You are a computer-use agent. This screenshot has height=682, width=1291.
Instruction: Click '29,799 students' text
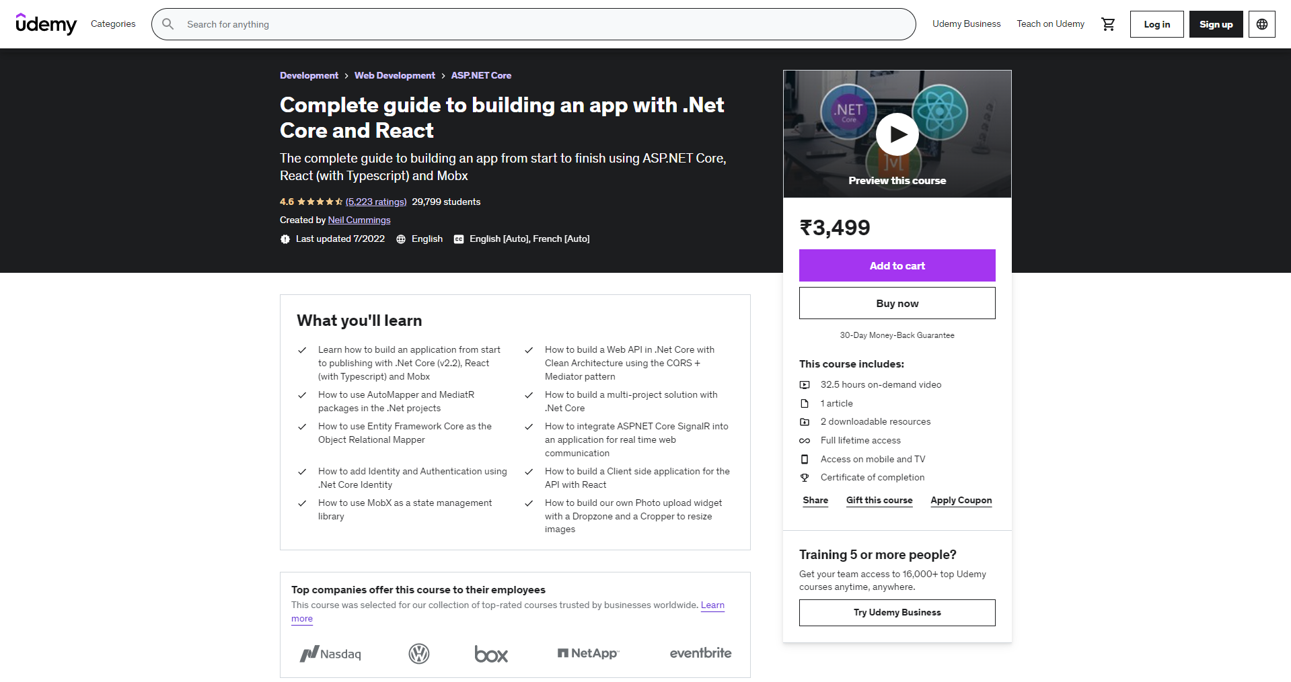(x=446, y=202)
